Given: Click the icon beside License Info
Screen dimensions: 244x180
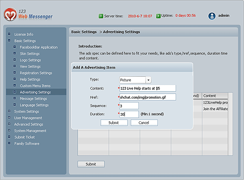Looking at the screenshot, I should click(9, 34).
